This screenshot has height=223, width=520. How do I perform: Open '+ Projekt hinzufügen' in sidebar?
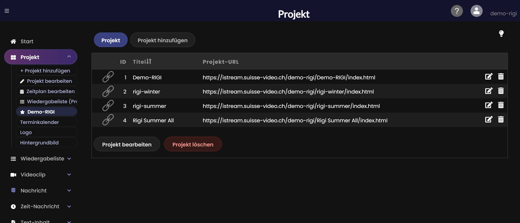pyautogui.click(x=46, y=71)
